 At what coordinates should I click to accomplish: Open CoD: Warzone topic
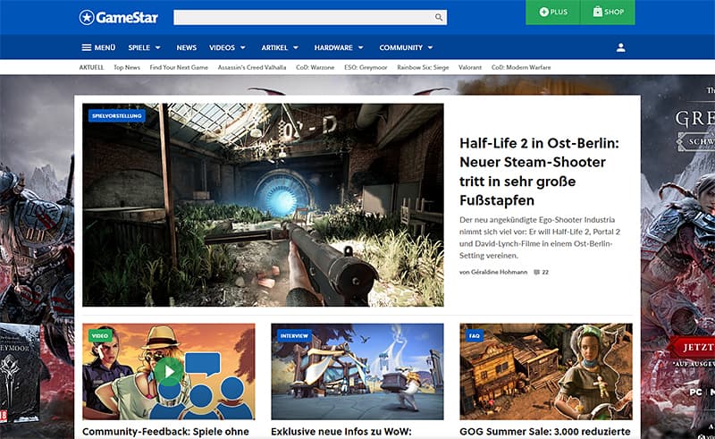click(x=315, y=67)
